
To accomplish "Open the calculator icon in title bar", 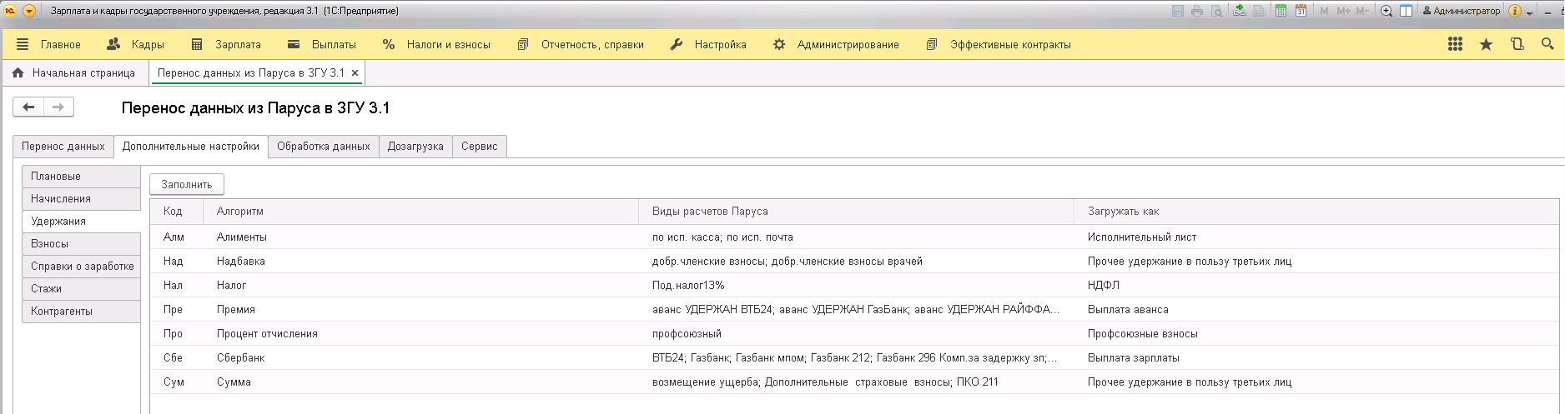I will tap(1281, 11).
